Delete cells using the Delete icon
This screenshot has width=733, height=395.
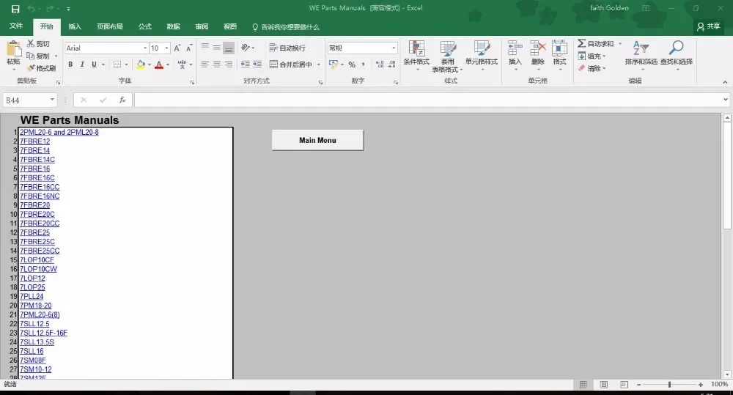(x=537, y=48)
